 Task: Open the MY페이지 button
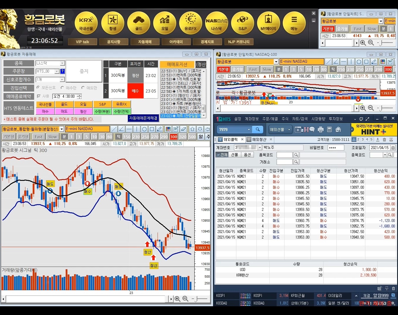(268, 23)
